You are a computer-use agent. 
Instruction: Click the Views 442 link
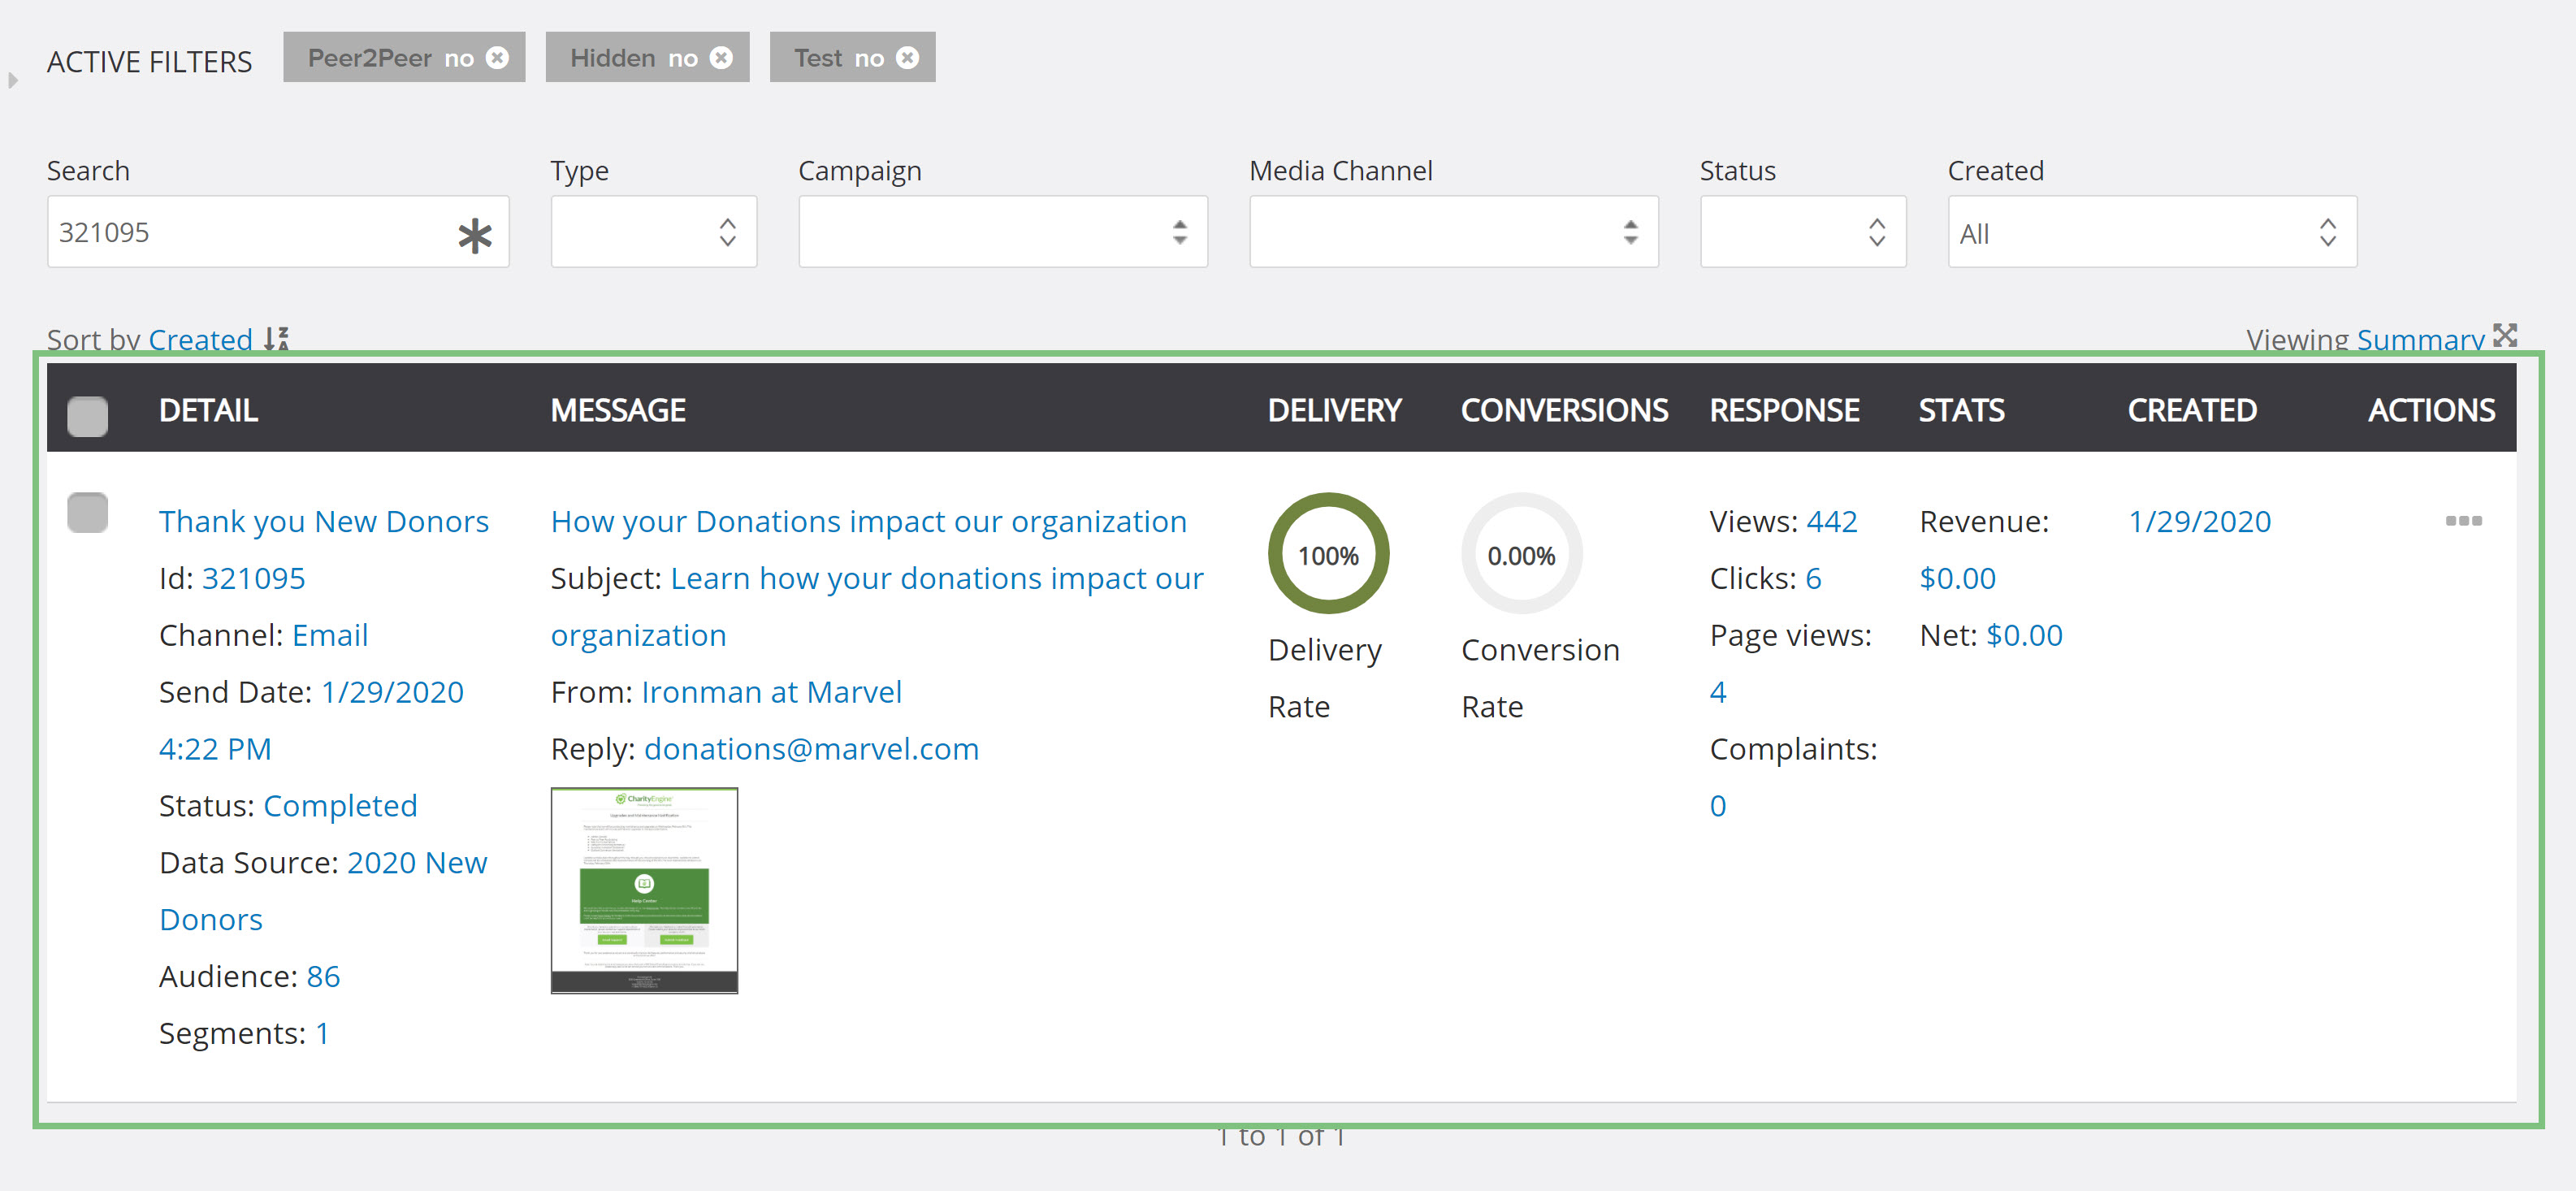[x=1832, y=521]
